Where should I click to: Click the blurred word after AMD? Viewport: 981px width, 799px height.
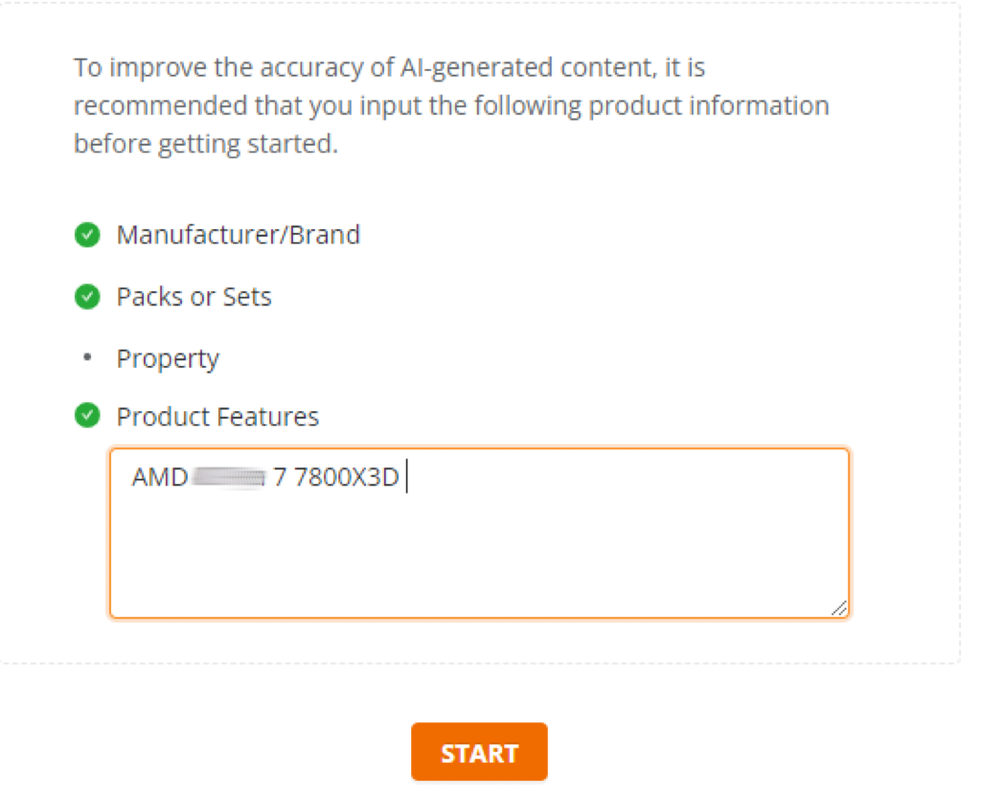[228, 477]
